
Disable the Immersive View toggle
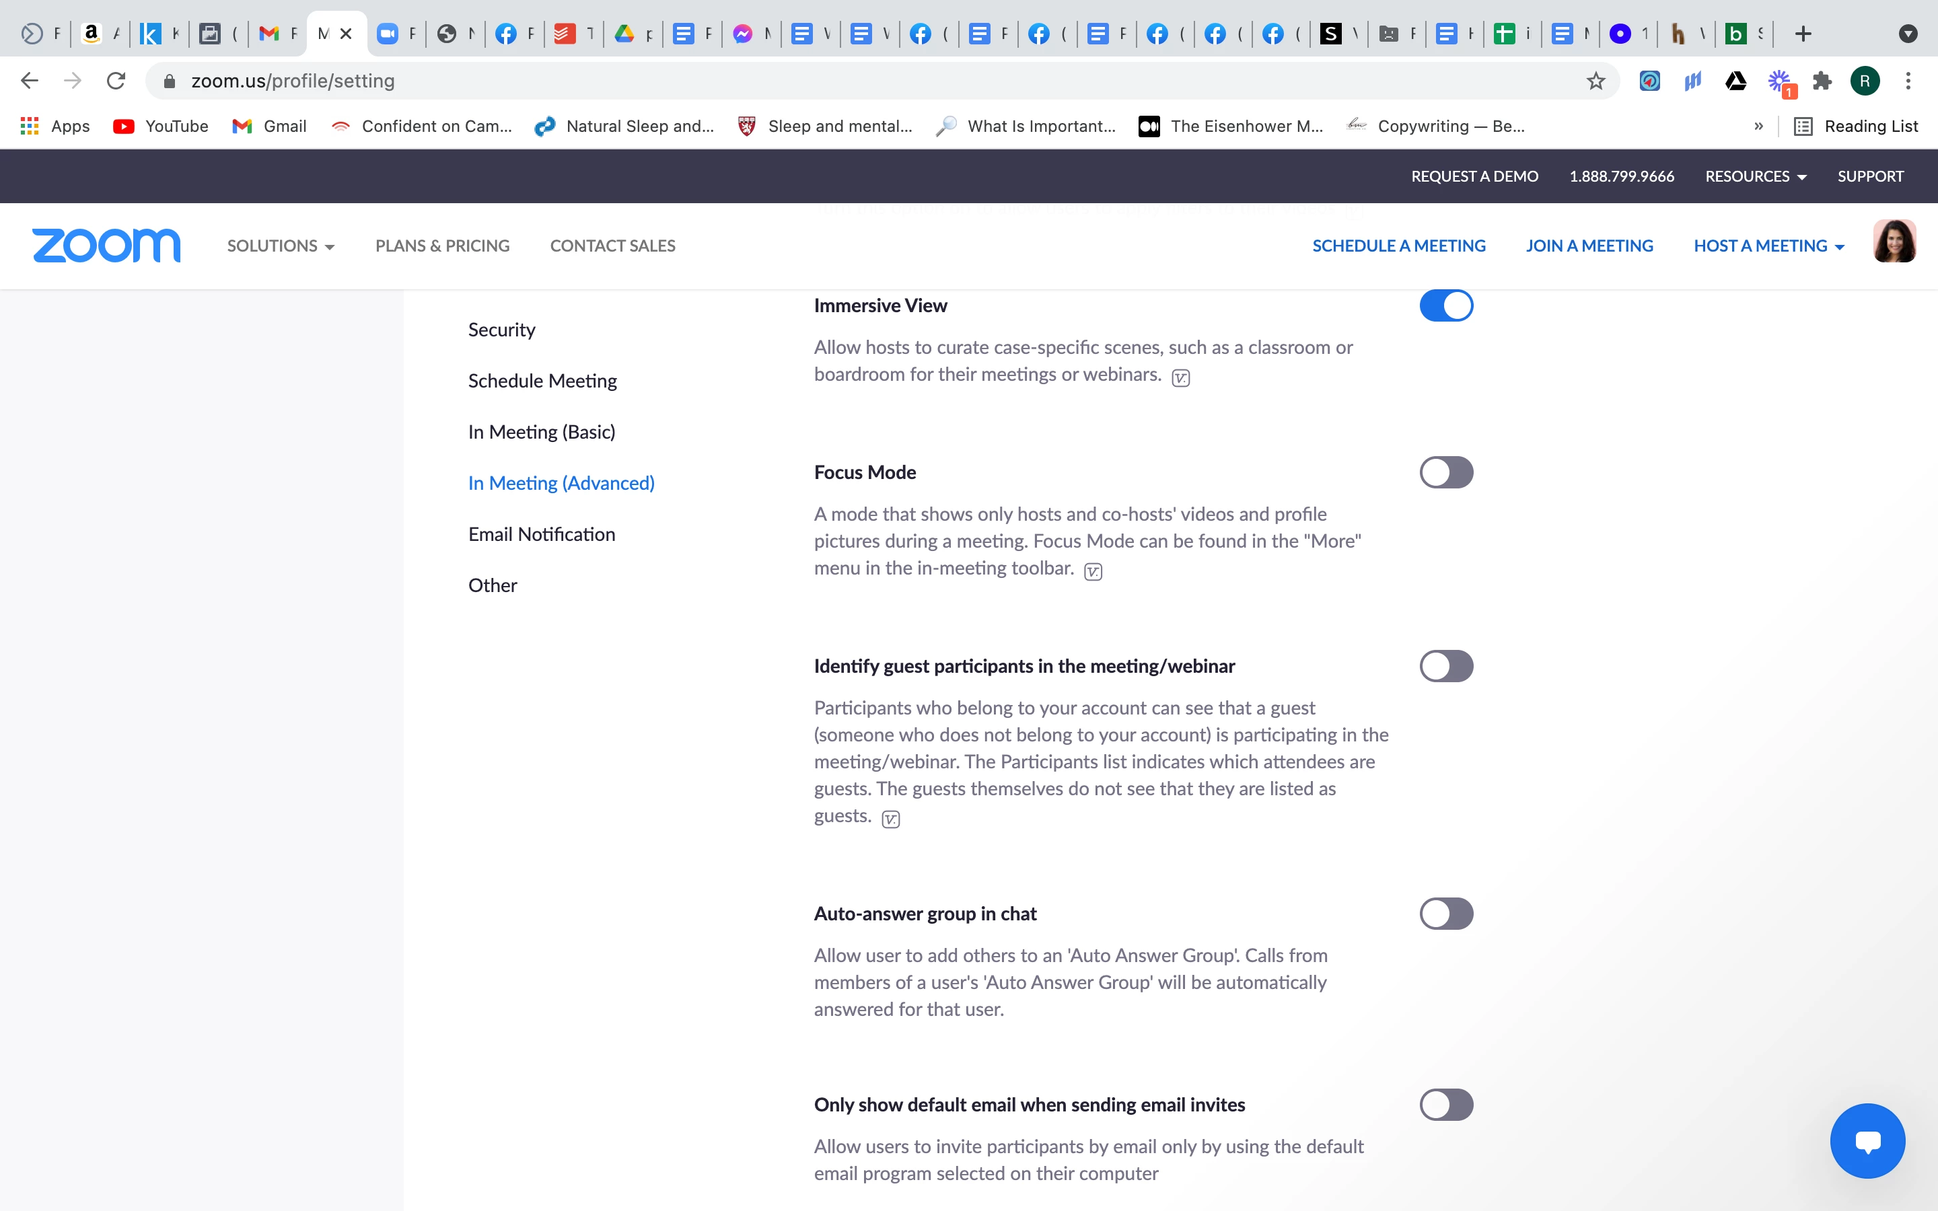1445,306
